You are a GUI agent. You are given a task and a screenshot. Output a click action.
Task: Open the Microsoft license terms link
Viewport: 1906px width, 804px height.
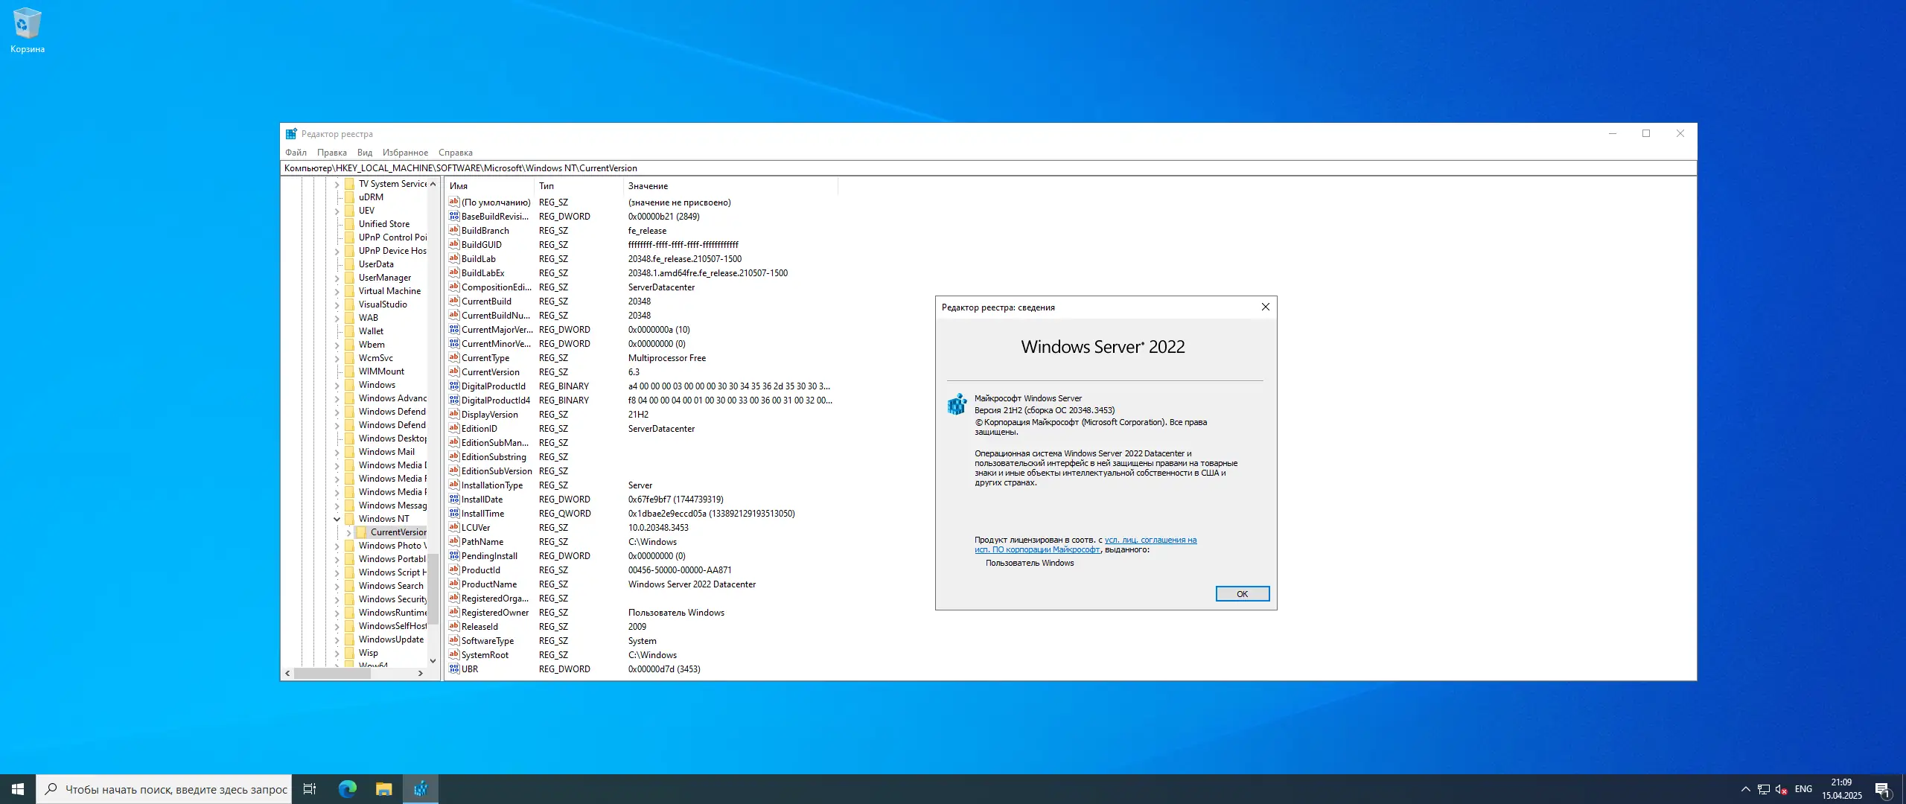(1150, 540)
